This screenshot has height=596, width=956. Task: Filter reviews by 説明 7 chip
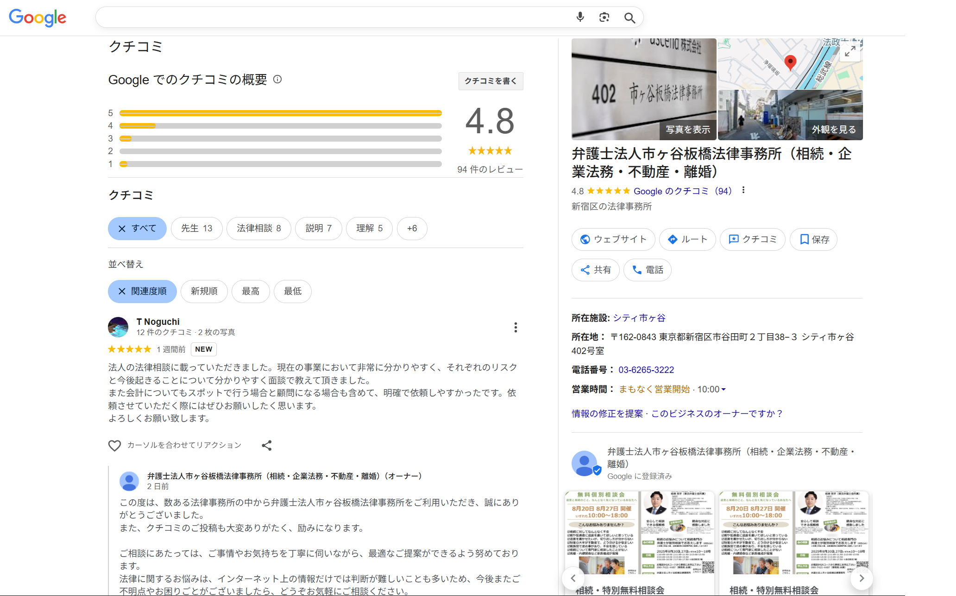[x=319, y=229]
